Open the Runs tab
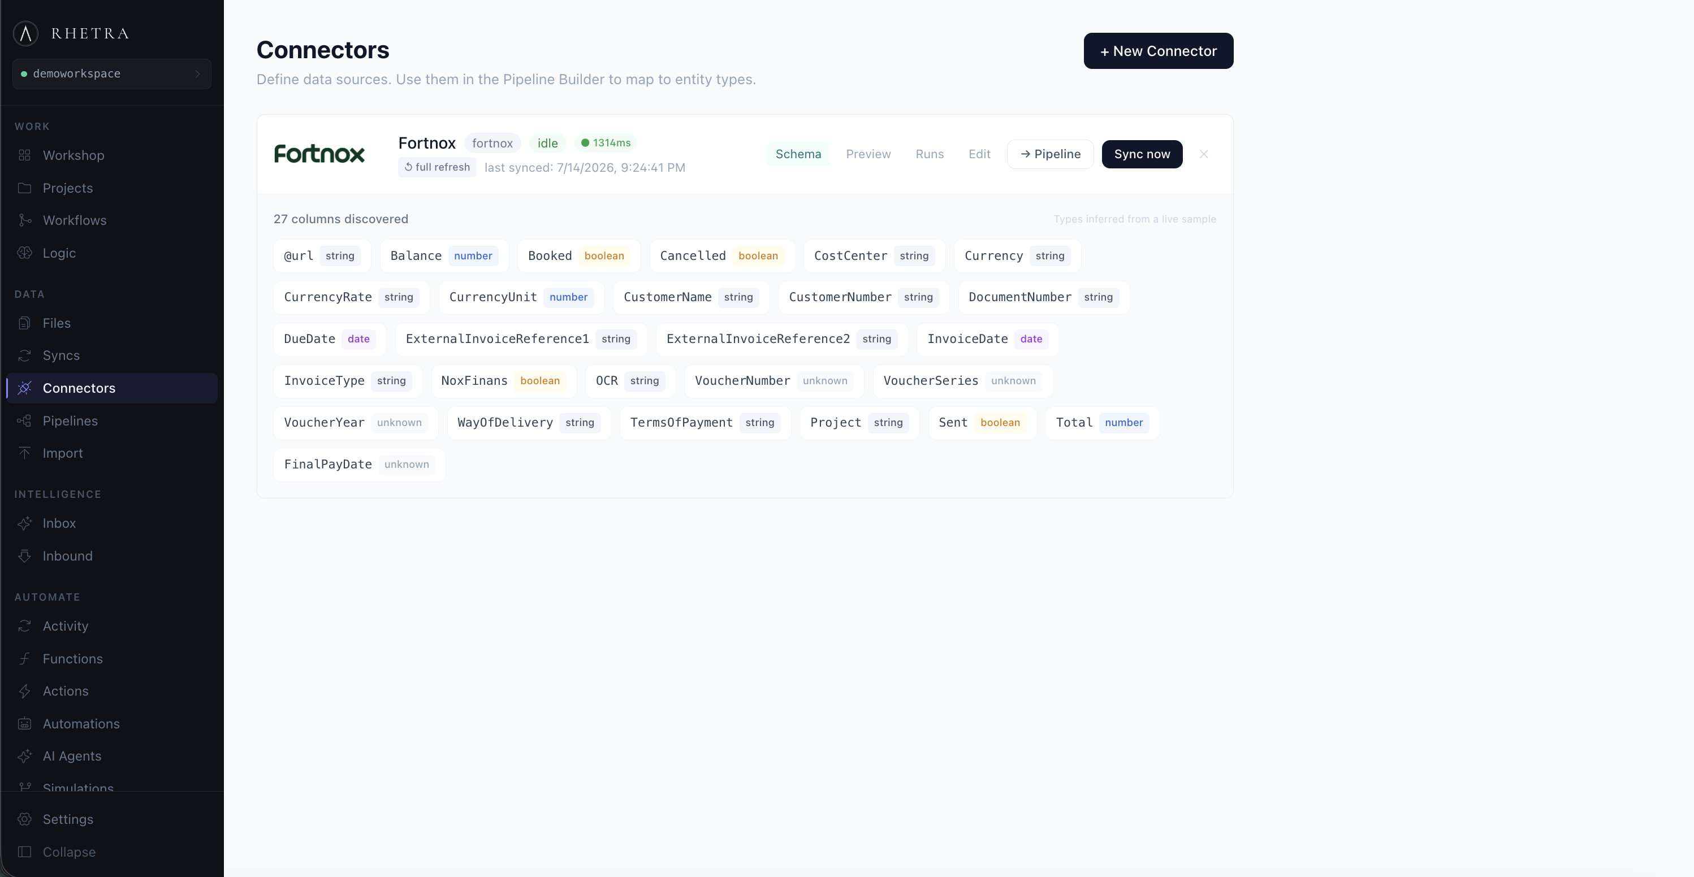The height and width of the screenshot is (877, 1694). pyautogui.click(x=929, y=154)
